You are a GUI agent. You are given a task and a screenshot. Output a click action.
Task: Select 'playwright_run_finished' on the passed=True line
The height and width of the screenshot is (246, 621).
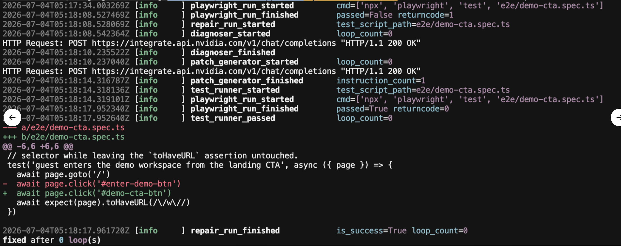245,109
